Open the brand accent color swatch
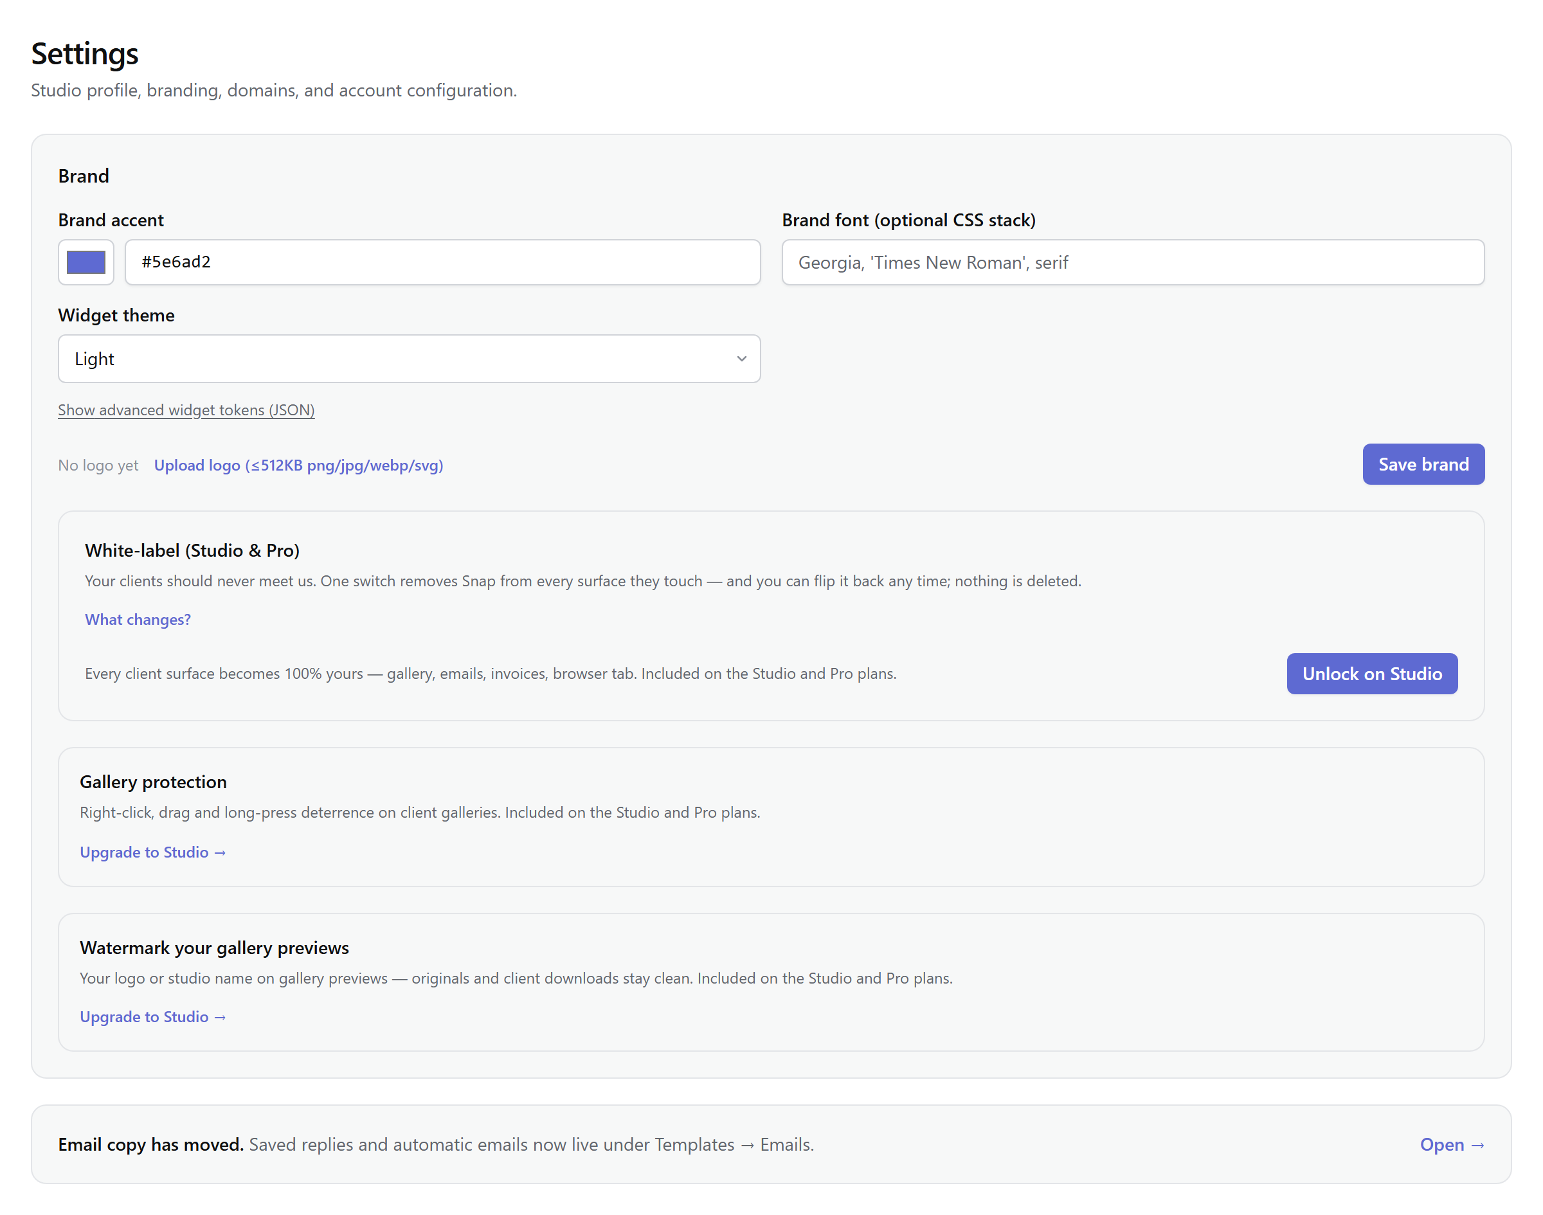1543x1215 pixels. [x=86, y=262]
